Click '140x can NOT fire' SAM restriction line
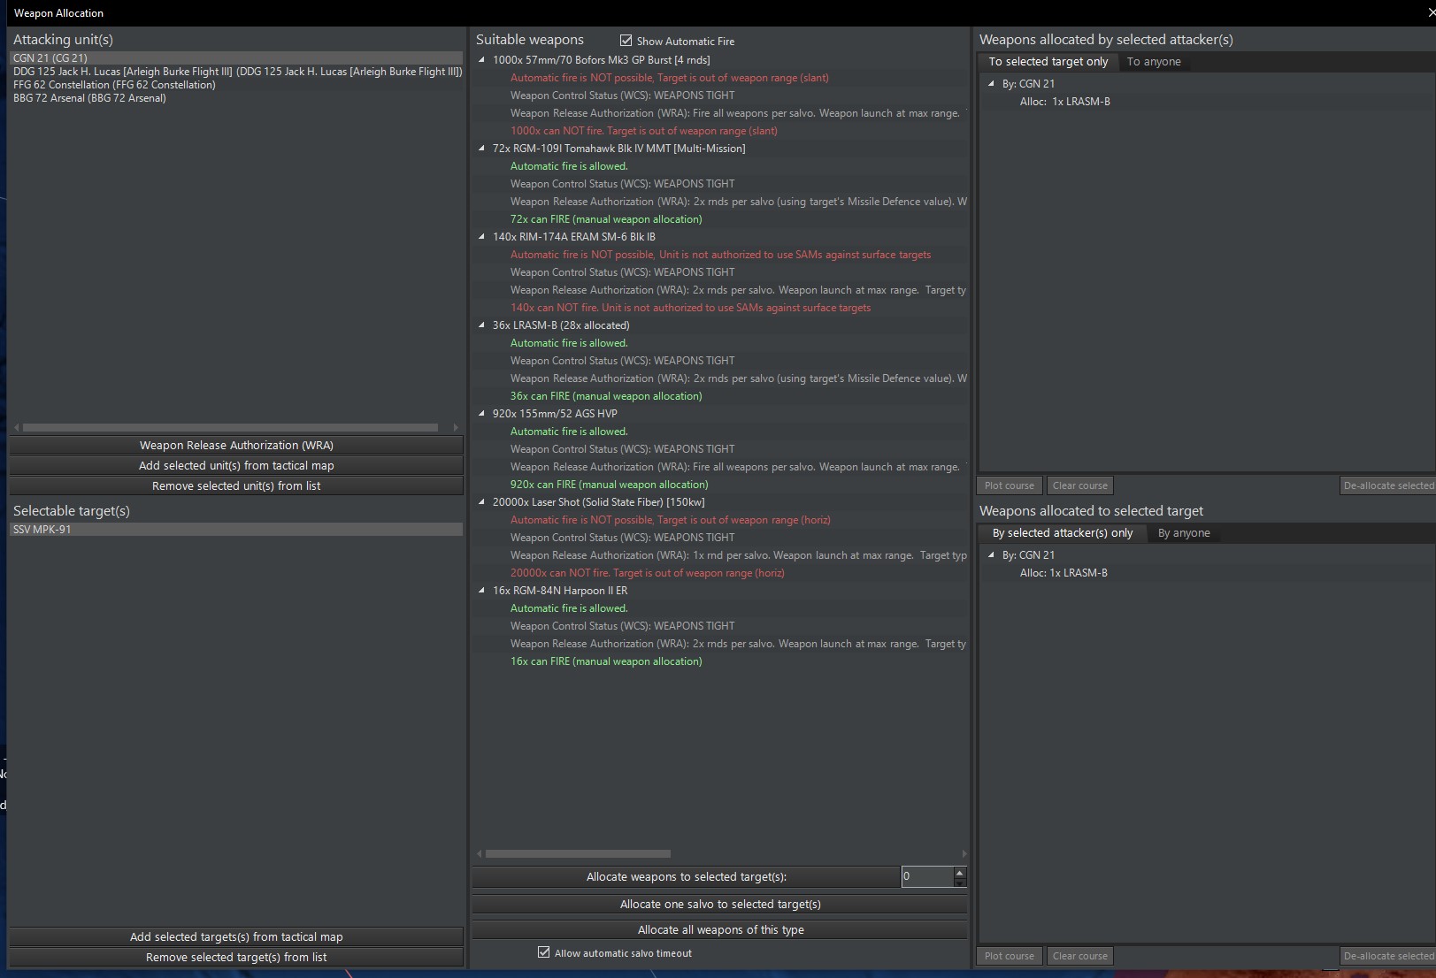1436x978 pixels. pyautogui.click(x=690, y=308)
